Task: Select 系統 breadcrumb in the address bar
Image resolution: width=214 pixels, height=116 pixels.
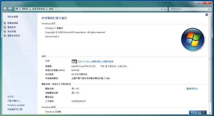Action: pyautogui.click(x=51, y=9)
